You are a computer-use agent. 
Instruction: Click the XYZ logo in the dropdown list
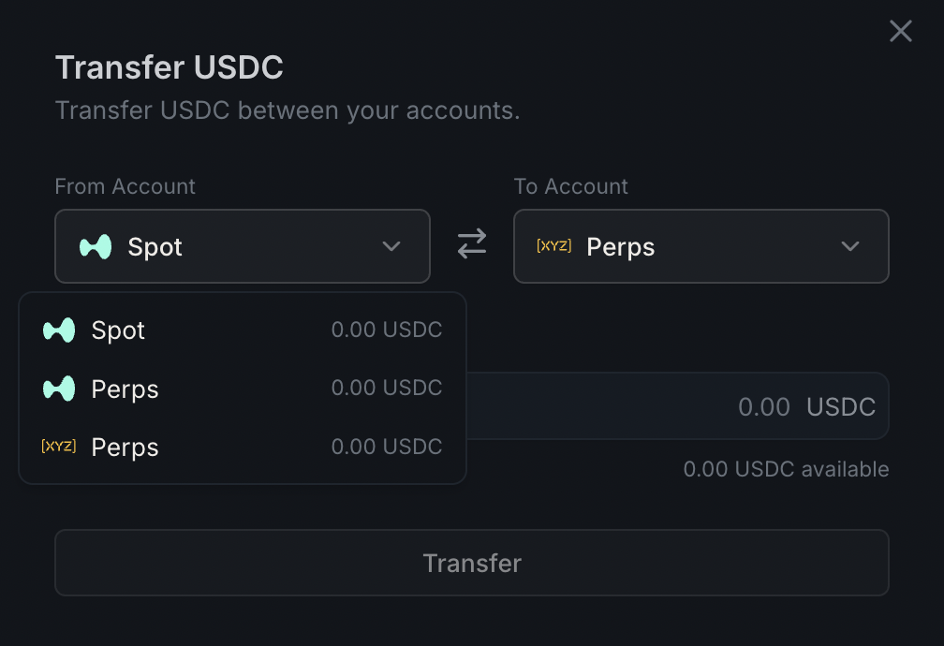pyautogui.click(x=59, y=447)
